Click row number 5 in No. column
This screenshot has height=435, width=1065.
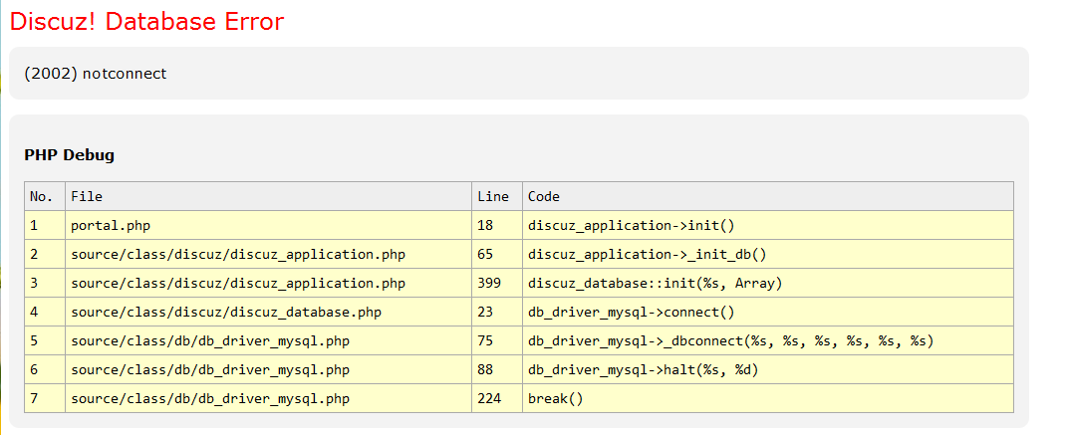(45, 340)
